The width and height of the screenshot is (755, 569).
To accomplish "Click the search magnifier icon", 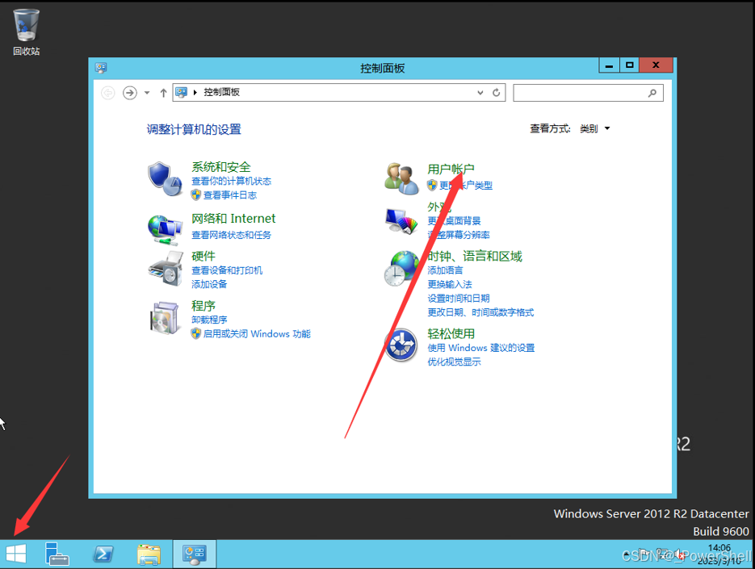I will point(652,93).
